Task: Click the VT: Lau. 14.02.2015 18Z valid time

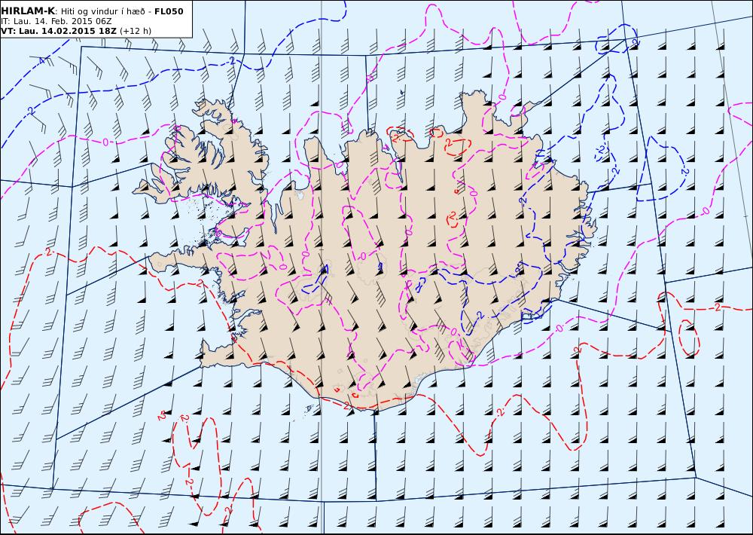Action: point(59,31)
